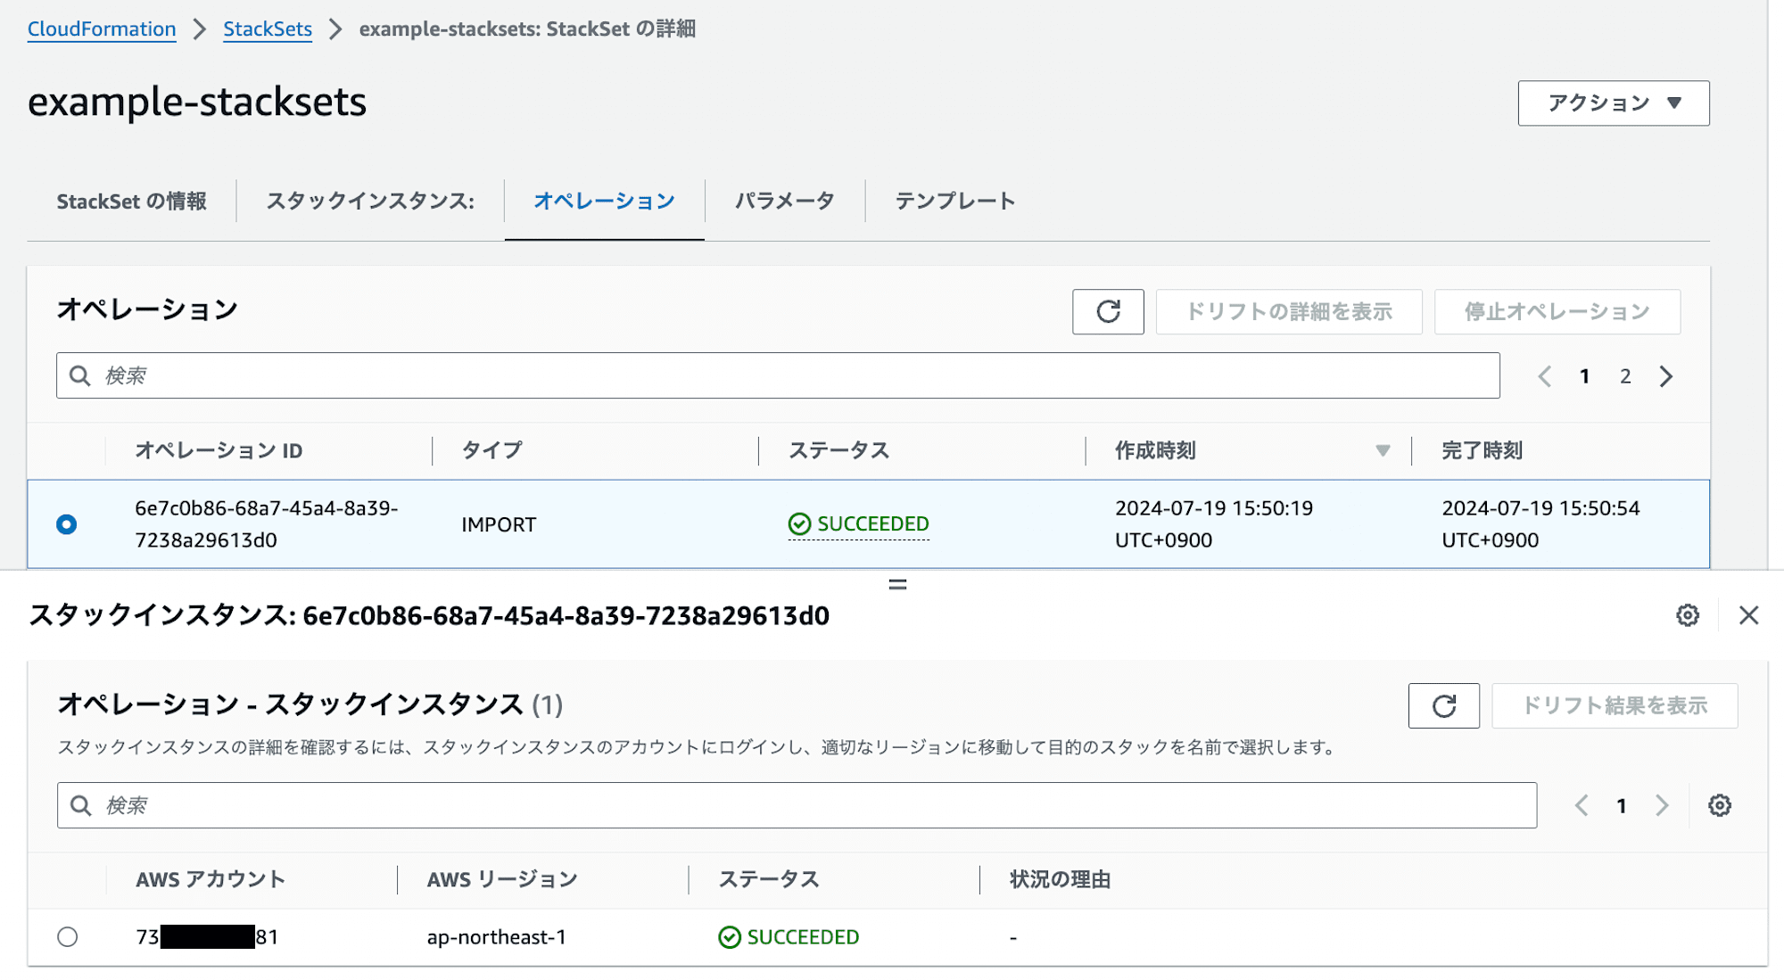The width and height of the screenshot is (1784, 980).
Task: Click the search magnifier in operations search
Action: [x=80, y=375]
